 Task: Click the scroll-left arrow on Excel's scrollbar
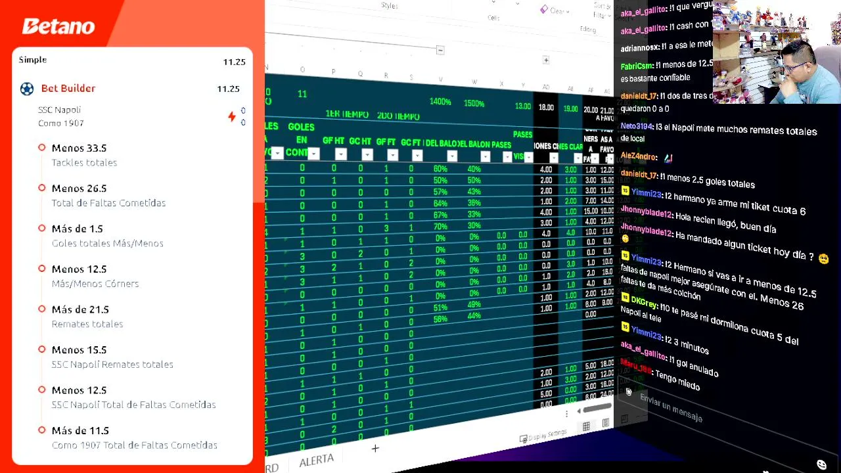(x=579, y=411)
